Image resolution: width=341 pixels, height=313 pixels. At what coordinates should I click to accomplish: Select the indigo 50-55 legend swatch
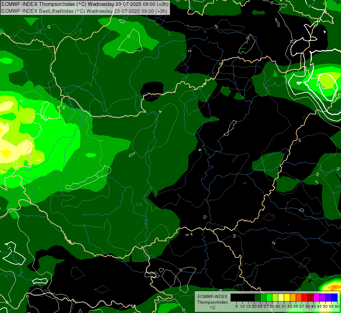tap(328, 297)
